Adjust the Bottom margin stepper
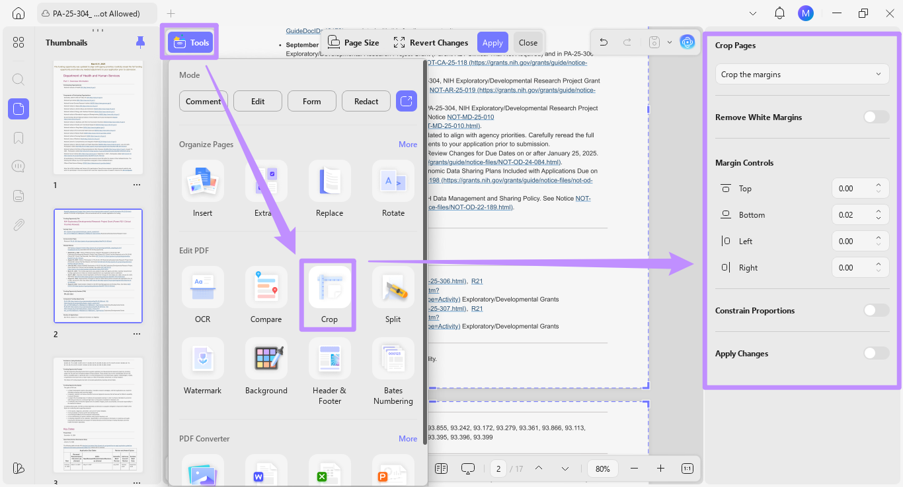Image resolution: width=903 pixels, height=487 pixels. pyautogui.click(x=879, y=214)
